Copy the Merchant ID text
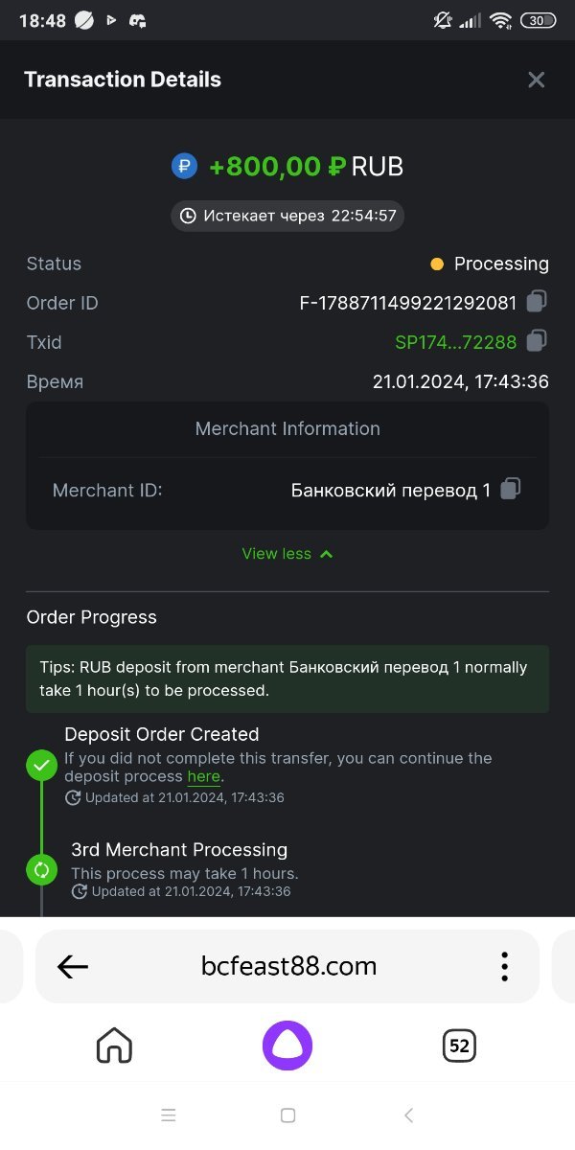Image resolution: width=575 pixels, height=1150 pixels. click(x=511, y=489)
